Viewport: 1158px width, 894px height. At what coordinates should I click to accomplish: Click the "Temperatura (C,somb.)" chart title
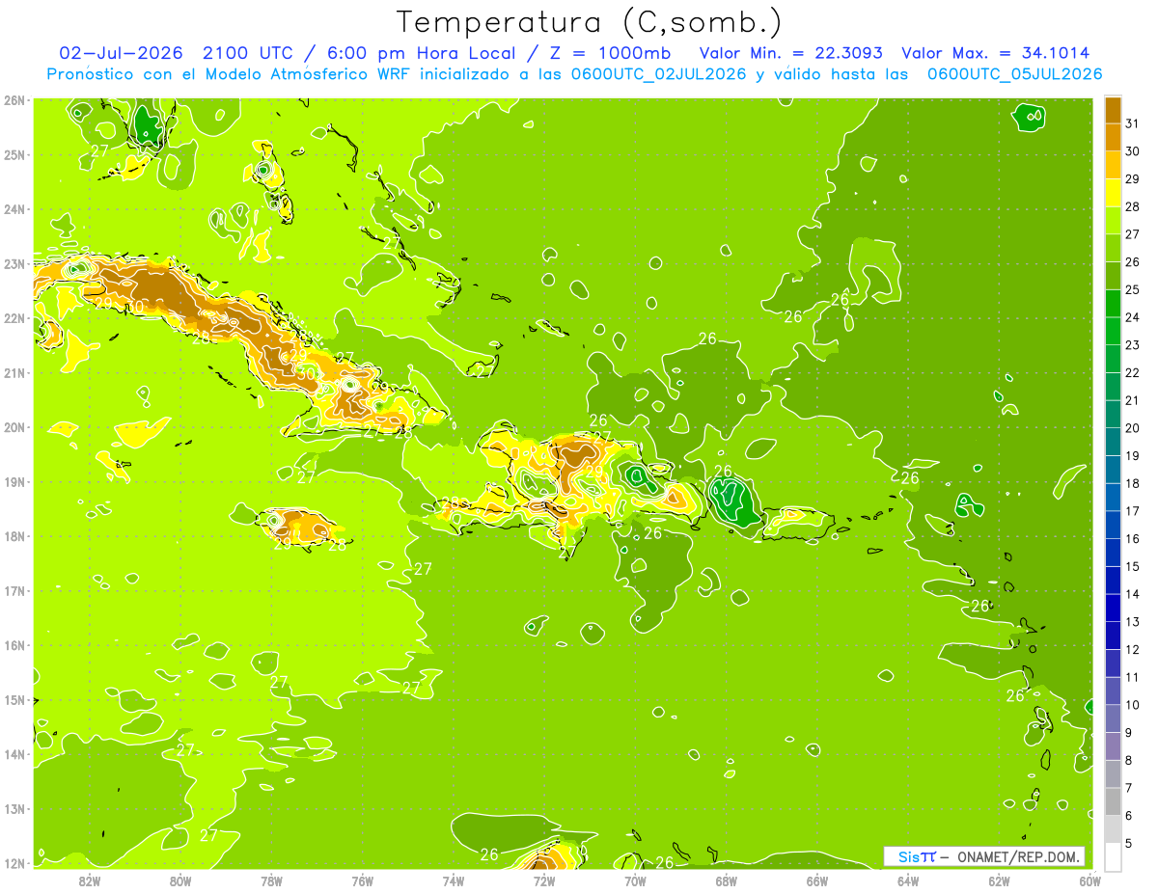pos(589,22)
